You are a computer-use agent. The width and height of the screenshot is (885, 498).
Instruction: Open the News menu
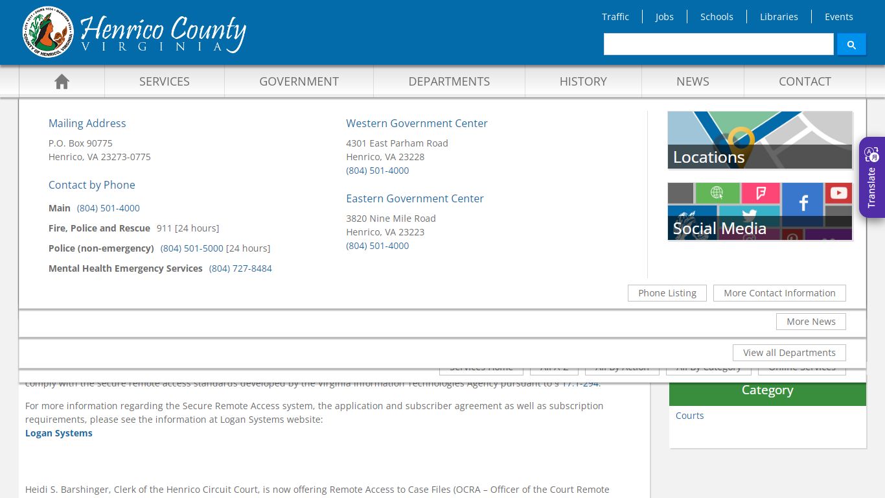(x=693, y=81)
